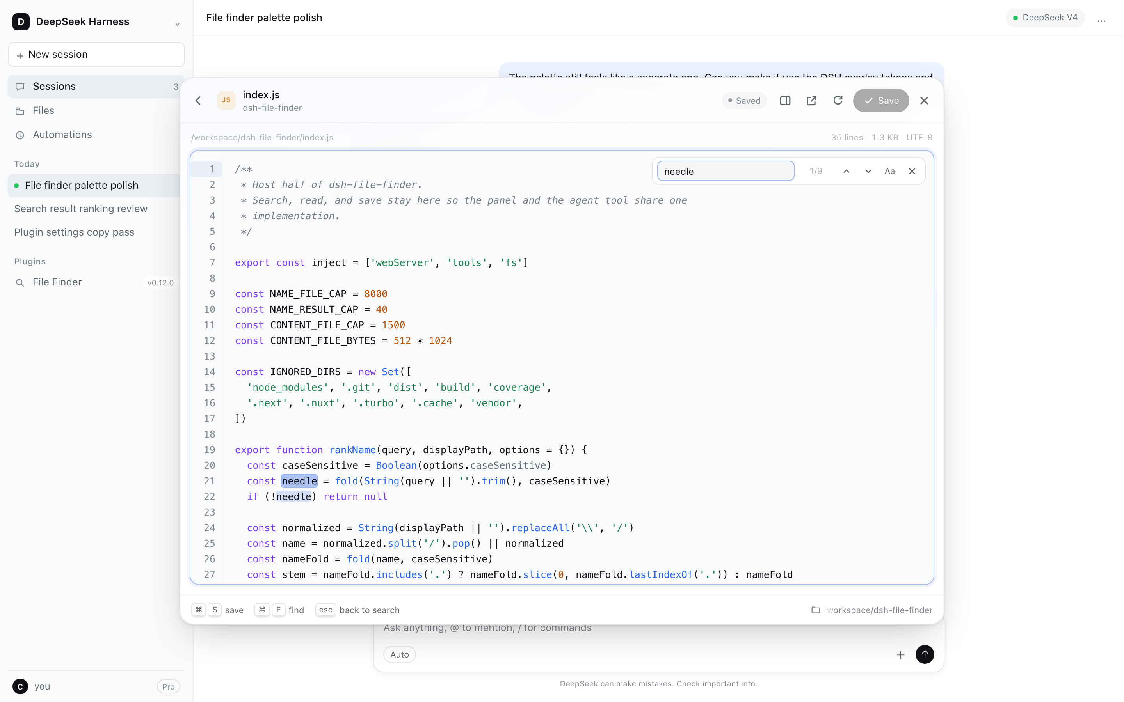Close the find bar
The height and width of the screenshot is (702, 1124).
(912, 171)
